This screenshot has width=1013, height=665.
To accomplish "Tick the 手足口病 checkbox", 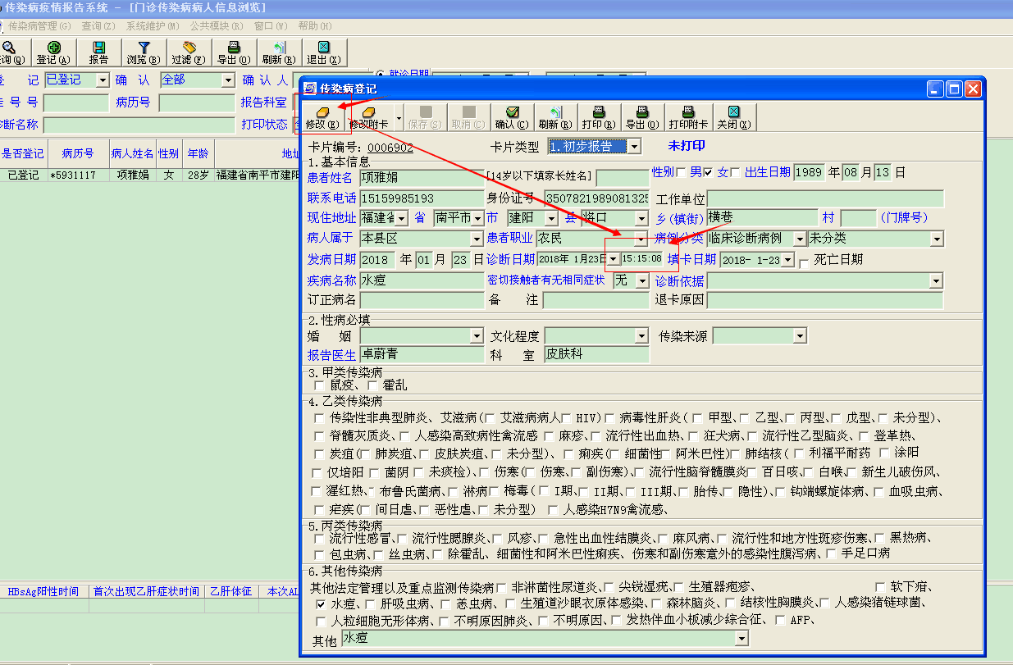I will click(832, 554).
